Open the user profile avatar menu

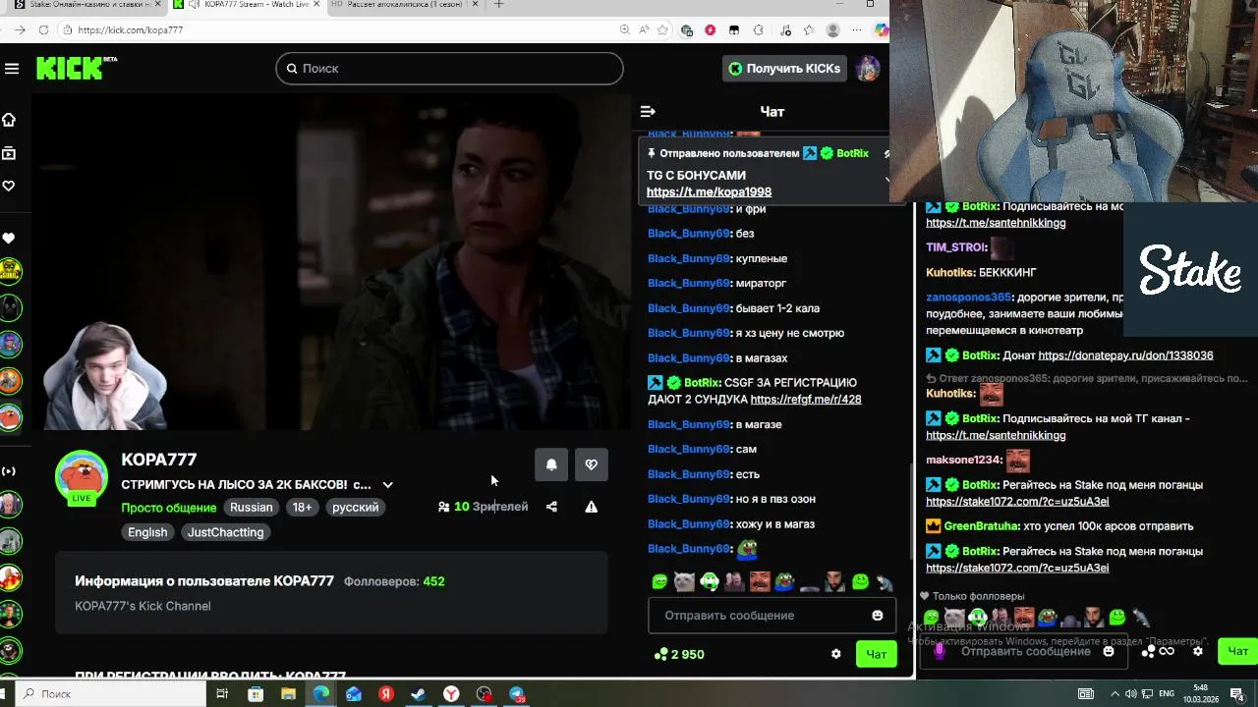click(x=867, y=68)
